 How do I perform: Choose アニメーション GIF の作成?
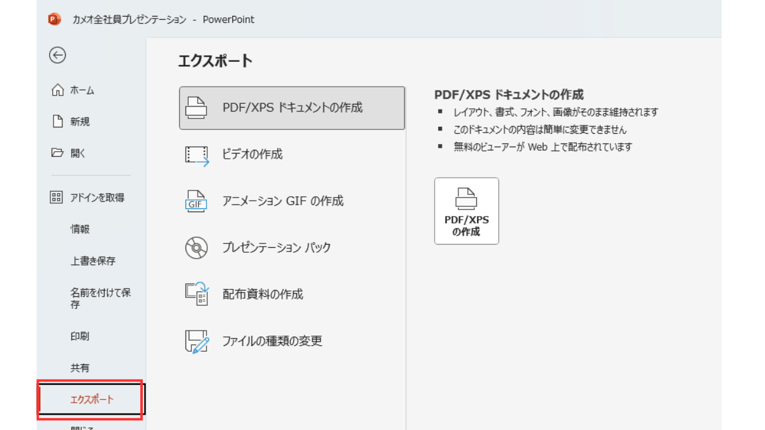click(x=292, y=201)
